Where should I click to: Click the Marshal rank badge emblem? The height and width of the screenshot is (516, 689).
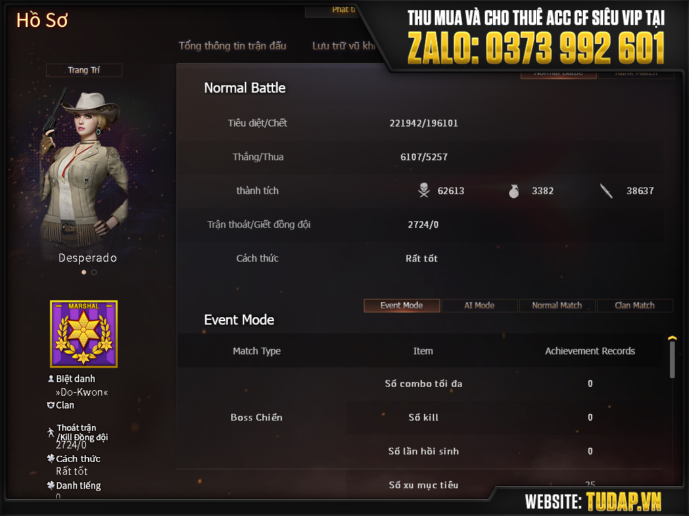pos(84,334)
